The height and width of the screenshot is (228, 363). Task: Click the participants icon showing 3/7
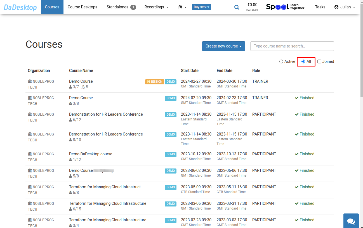click(x=70, y=87)
